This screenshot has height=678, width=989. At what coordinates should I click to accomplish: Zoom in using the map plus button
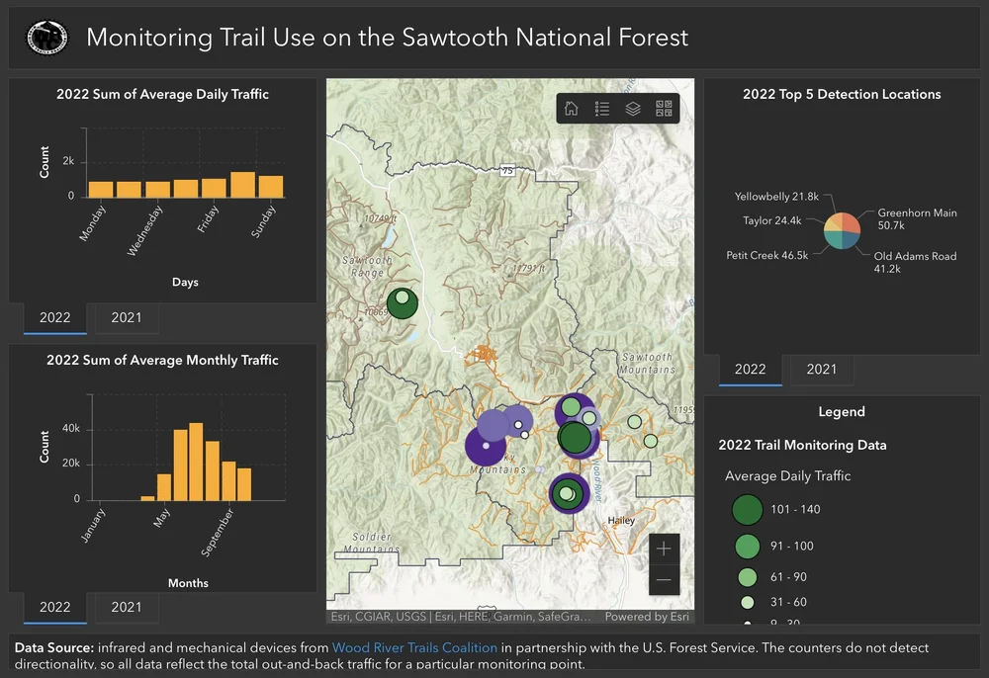coord(664,549)
